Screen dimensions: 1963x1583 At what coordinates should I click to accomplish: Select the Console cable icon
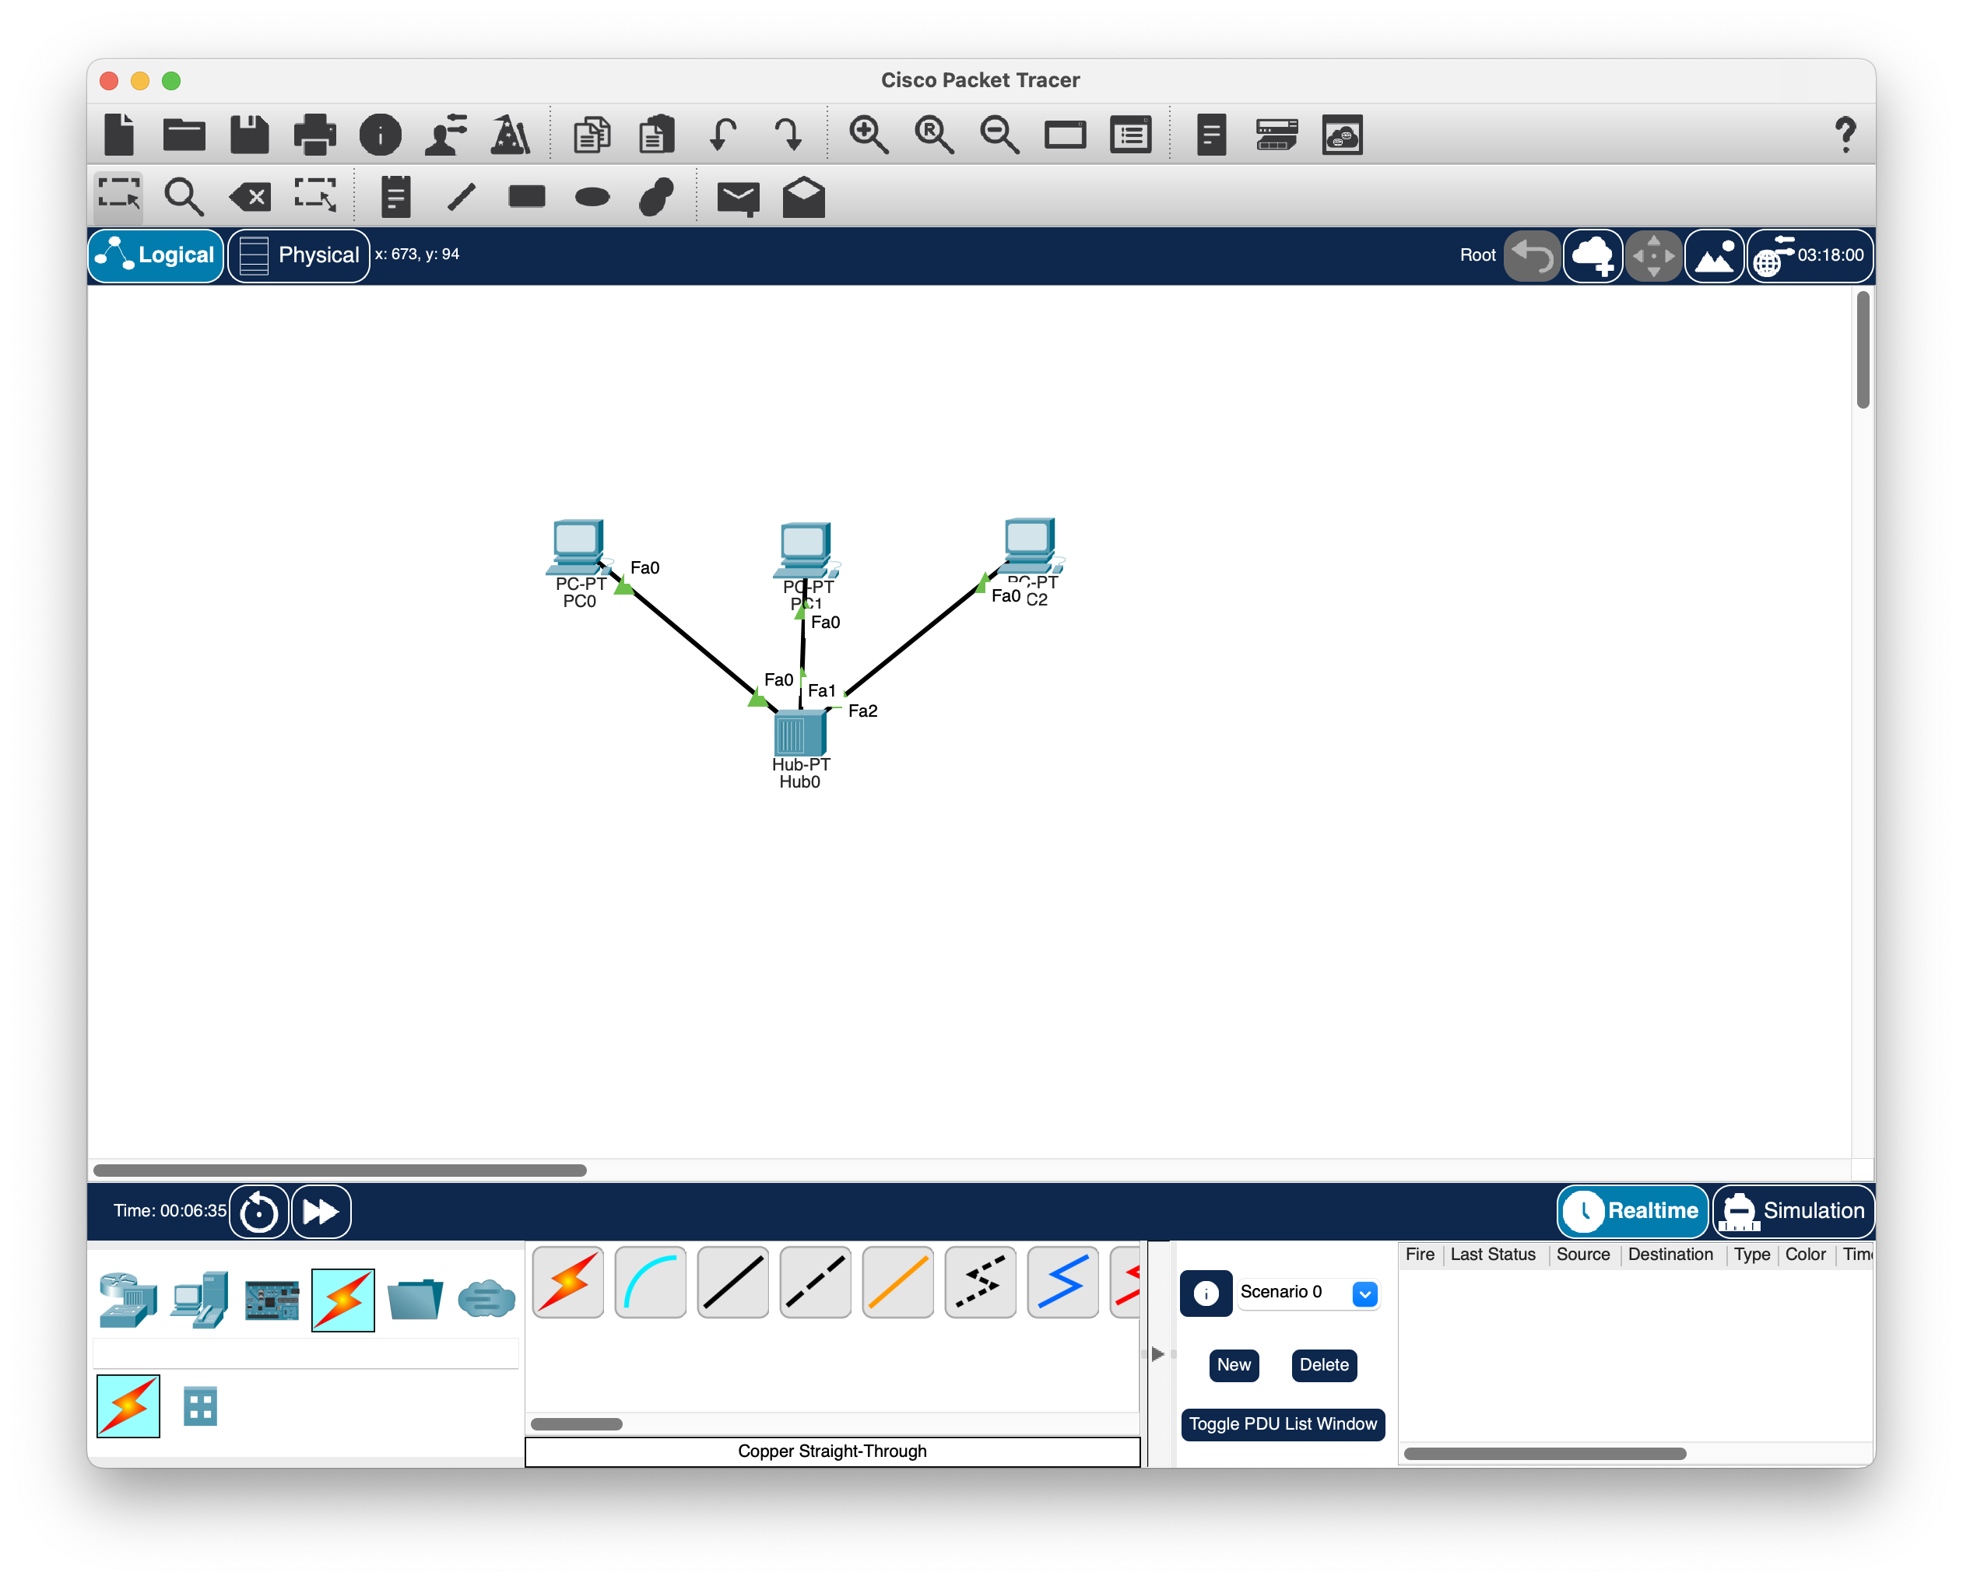point(650,1281)
